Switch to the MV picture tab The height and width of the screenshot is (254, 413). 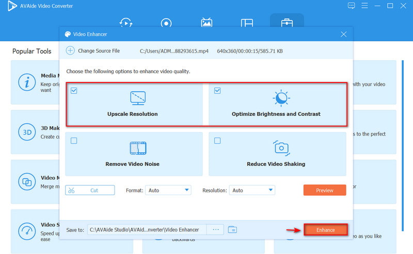click(206, 22)
